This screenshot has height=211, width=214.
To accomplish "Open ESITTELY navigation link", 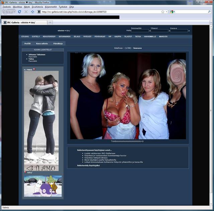I will click(x=36, y=36).
